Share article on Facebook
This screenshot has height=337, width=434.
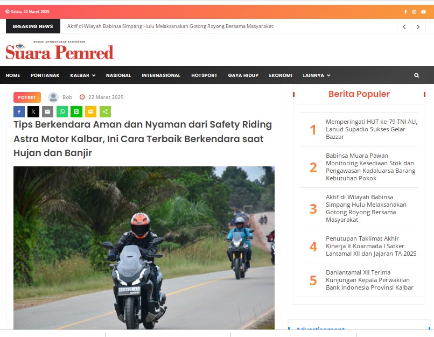[x=19, y=112]
